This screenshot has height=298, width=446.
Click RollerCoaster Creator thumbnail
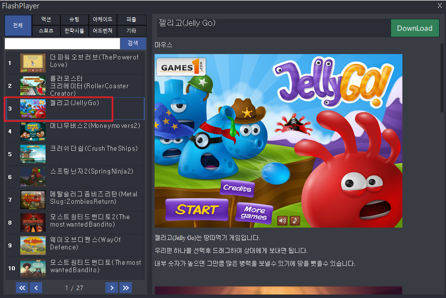click(x=33, y=86)
